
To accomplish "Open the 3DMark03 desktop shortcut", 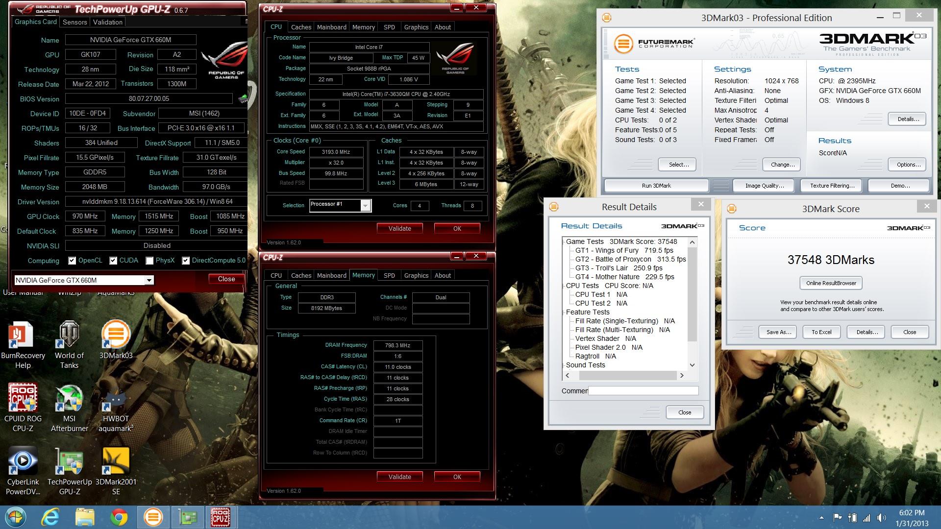I will [116, 340].
